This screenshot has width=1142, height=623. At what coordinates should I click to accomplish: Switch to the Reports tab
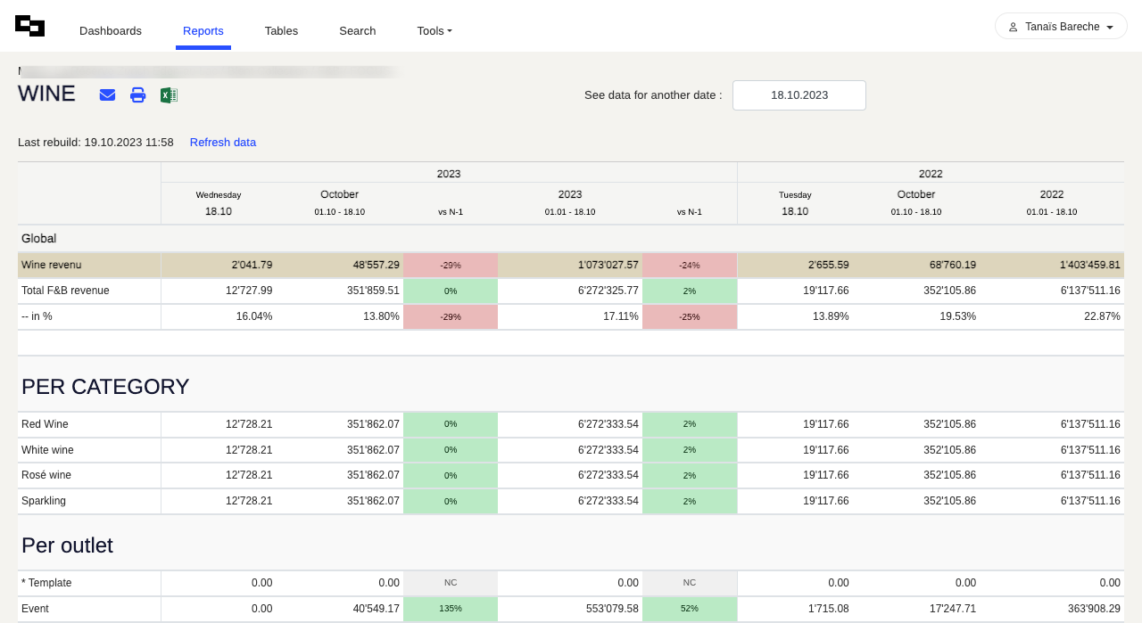[203, 30]
